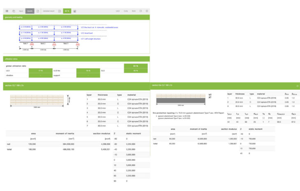Open the calculator icon in toolbar
This screenshot has height=191, width=300.
point(75,11)
